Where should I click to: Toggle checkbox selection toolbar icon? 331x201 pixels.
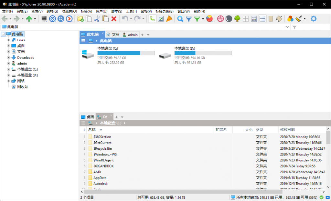tap(161, 19)
